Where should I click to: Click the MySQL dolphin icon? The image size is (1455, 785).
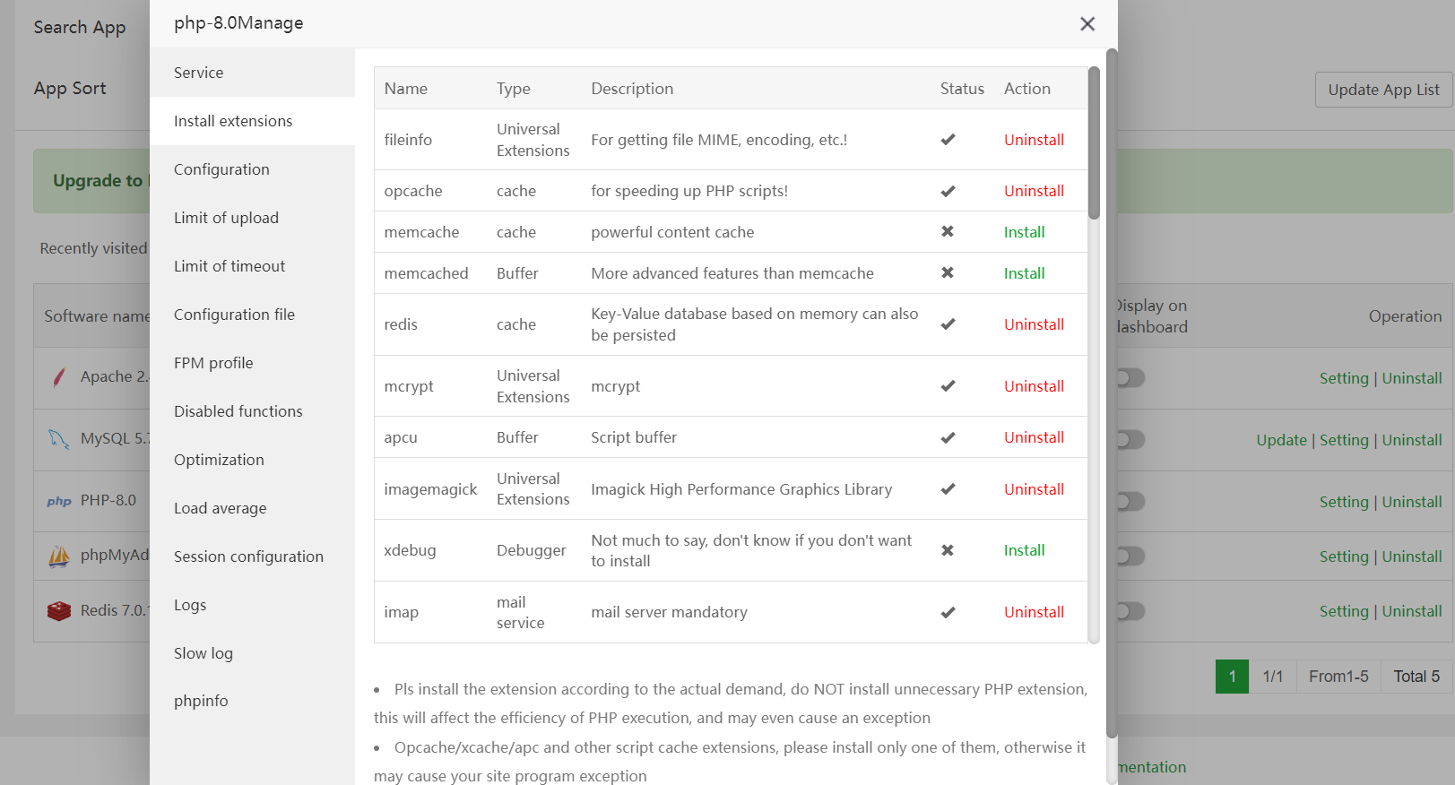(x=59, y=439)
